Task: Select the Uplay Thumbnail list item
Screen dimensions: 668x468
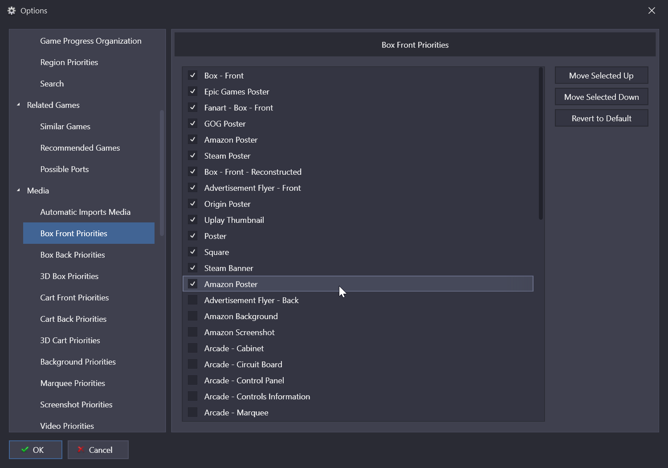Action: coord(234,220)
